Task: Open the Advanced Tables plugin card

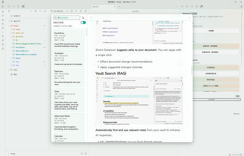Action: [69, 123]
